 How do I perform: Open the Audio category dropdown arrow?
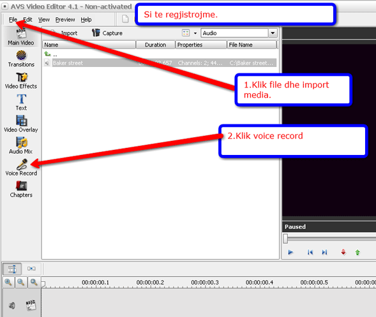(x=273, y=33)
